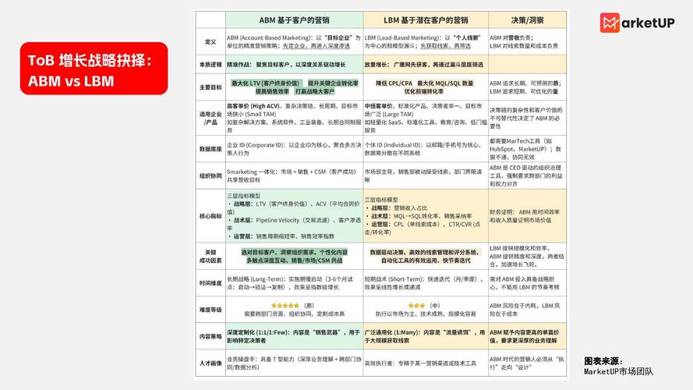The image size is (693, 390).
Task: Click the '企业 ID (Corporate ID)' cell
Action: 295,149
